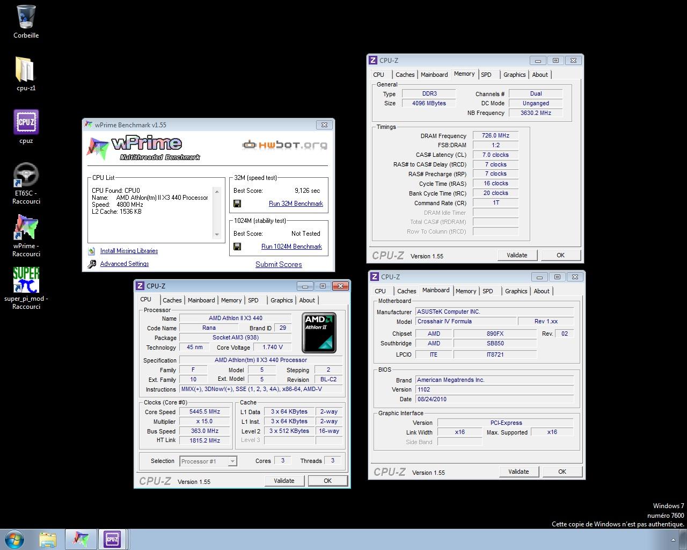Click the save icon beside Run 1024M Benchmark
Screen dimensions: 687x550
[x=237, y=247]
